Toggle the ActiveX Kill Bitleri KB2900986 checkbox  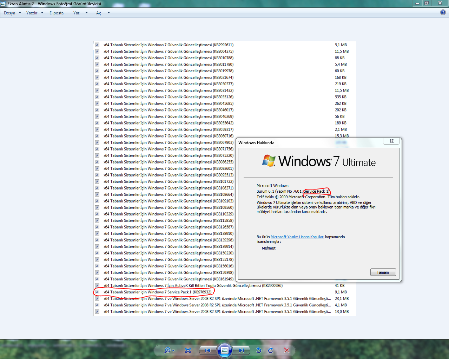[x=97, y=286]
